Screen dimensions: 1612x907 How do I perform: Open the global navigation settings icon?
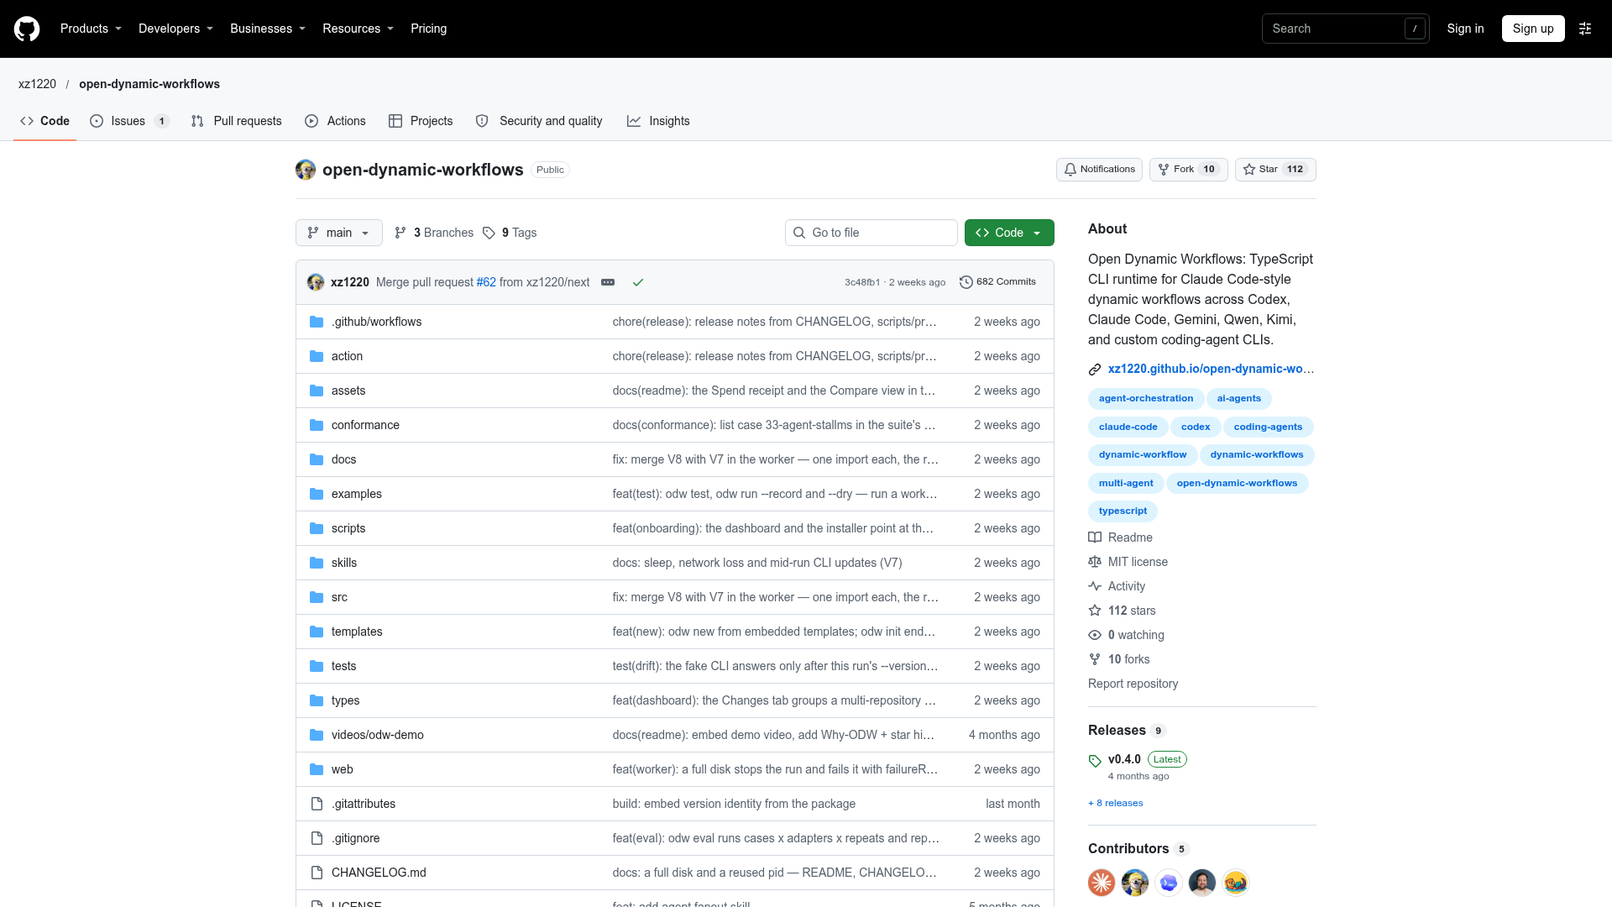pyautogui.click(x=1585, y=29)
